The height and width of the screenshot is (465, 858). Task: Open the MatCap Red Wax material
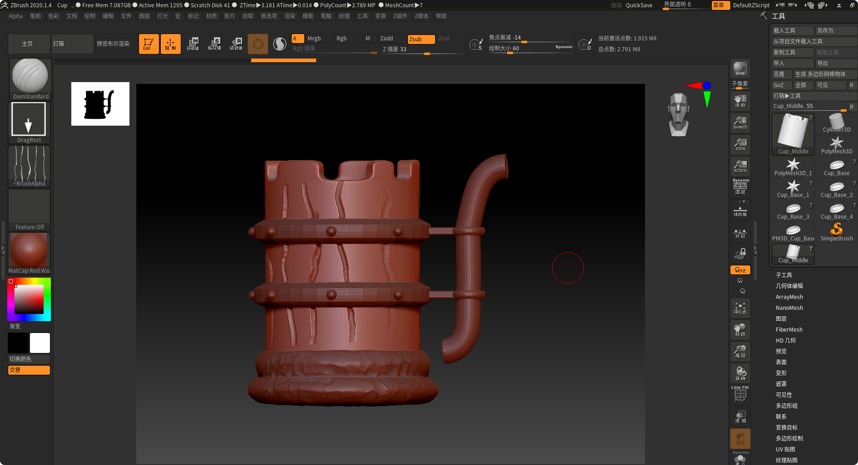[29, 251]
